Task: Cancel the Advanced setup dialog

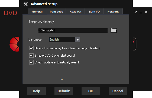Action: click(x=118, y=91)
